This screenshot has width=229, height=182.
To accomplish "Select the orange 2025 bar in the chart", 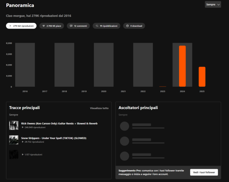I will (202, 77).
